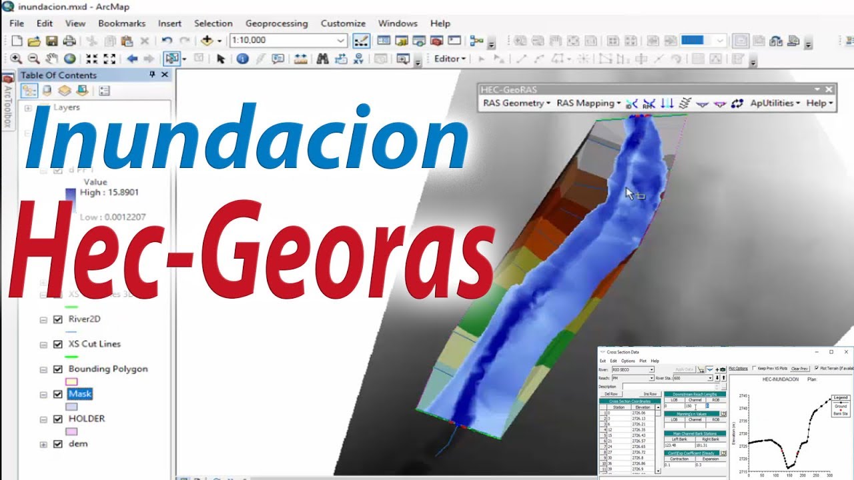Switch TOC to List By Drawing Order
The width and height of the screenshot is (854, 480).
pyautogui.click(x=29, y=91)
